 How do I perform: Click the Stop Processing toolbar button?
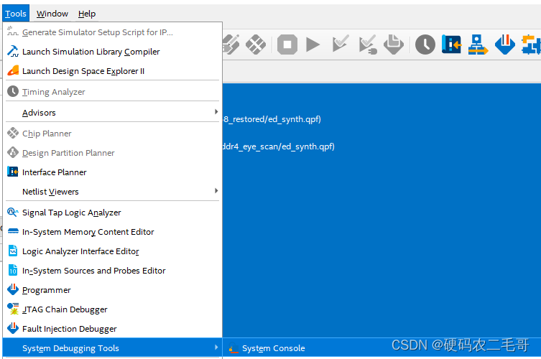(x=287, y=45)
